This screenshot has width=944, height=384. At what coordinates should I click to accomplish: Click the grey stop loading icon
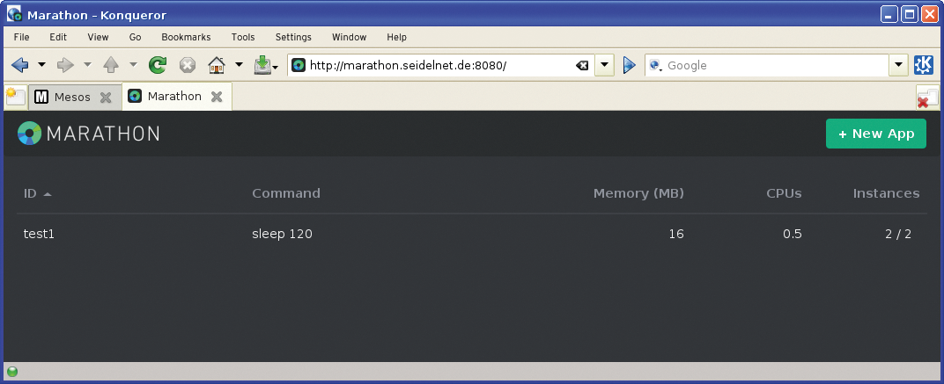[x=188, y=65]
